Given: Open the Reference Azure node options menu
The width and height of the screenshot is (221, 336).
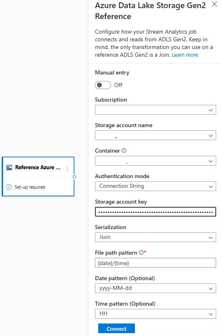Looking at the screenshot, I should point(67,169).
